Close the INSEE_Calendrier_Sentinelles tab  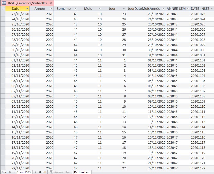[51, 3]
